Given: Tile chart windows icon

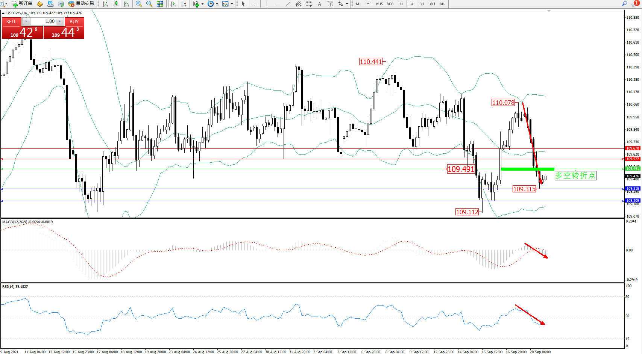Looking at the screenshot, I should [160, 4].
